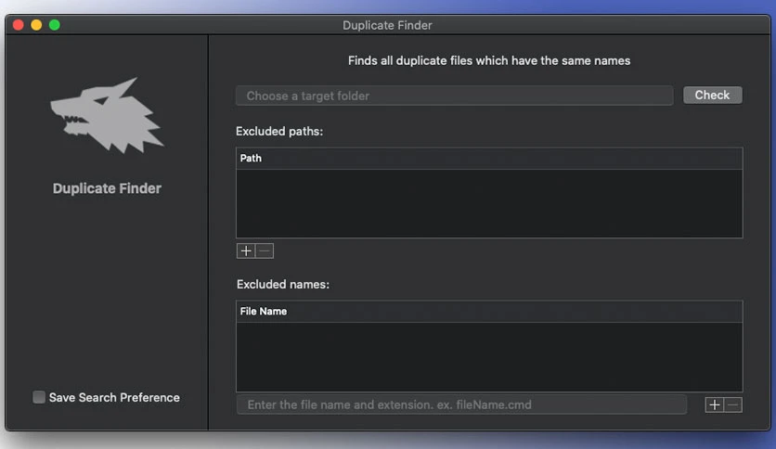776x449 pixels.
Task: Click the Duplicate Finder sidebar title
Action: tap(107, 188)
